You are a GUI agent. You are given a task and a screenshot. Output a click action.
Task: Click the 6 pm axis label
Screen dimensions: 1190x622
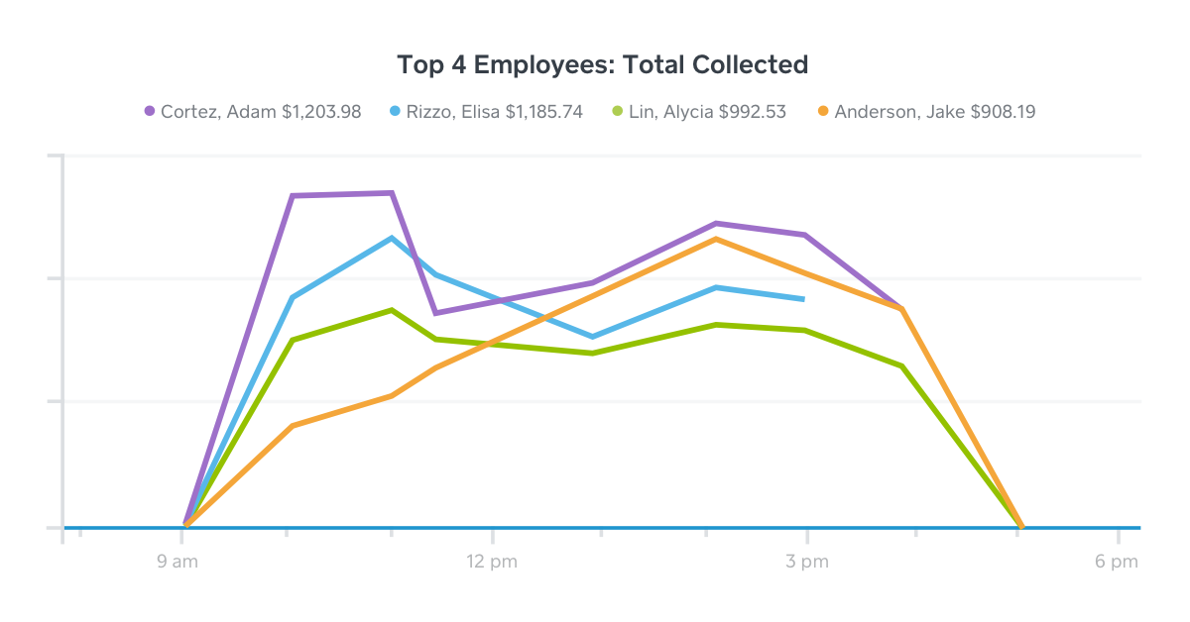click(x=1118, y=563)
